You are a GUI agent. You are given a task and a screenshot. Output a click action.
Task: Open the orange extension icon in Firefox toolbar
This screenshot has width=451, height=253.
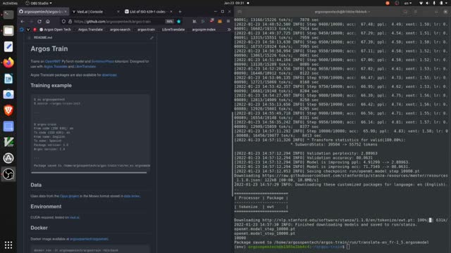pyautogui.click(x=220, y=21)
